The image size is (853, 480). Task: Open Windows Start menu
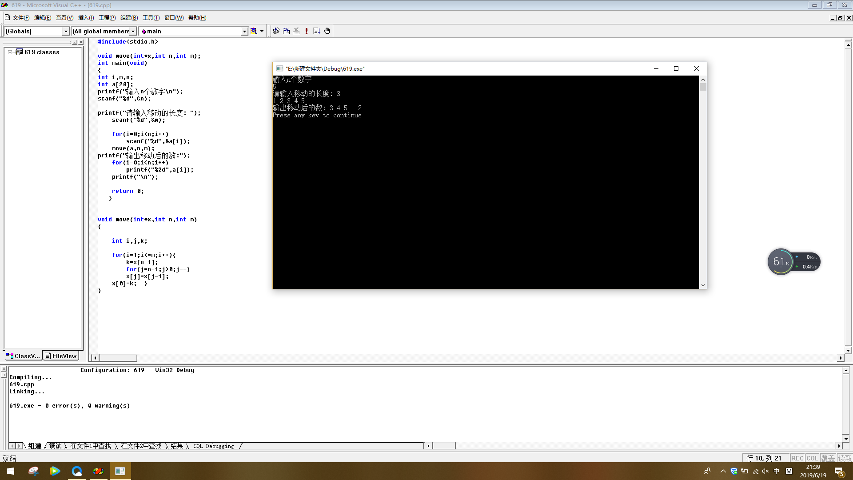11,471
